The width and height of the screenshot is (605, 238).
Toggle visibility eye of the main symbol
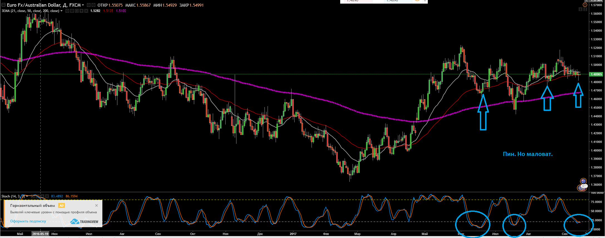pos(89,5)
